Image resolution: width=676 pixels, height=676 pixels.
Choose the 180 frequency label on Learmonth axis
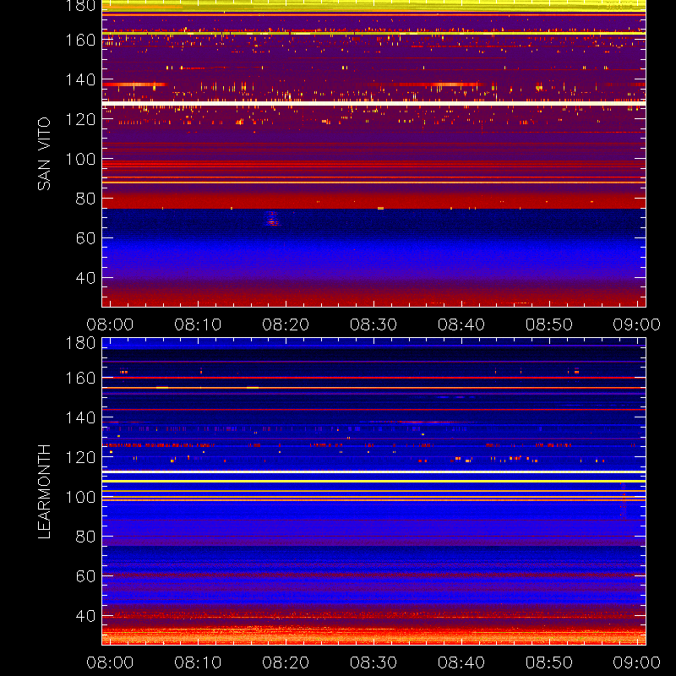[80, 343]
